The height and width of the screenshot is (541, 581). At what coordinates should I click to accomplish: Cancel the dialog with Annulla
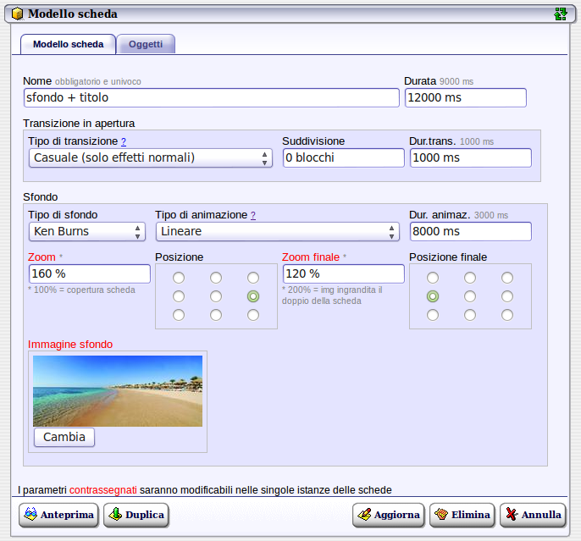click(x=532, y=515)
